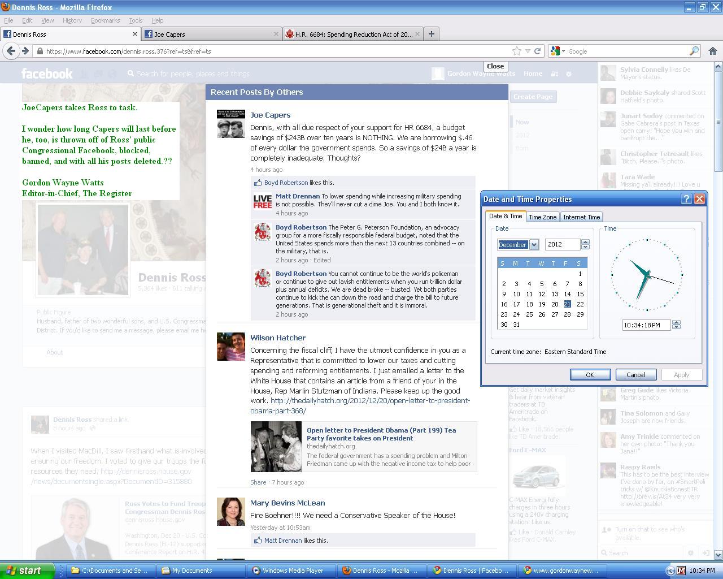The width and height of the screenshot is (723, 579).
Task: Reload the page with the refresh icon
Action: [x=537, y=51]
